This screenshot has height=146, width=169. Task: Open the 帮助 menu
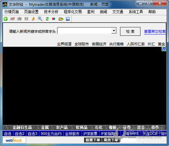click(x=152, y=12)
